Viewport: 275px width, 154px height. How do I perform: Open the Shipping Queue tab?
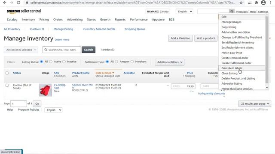click(135, 29)
